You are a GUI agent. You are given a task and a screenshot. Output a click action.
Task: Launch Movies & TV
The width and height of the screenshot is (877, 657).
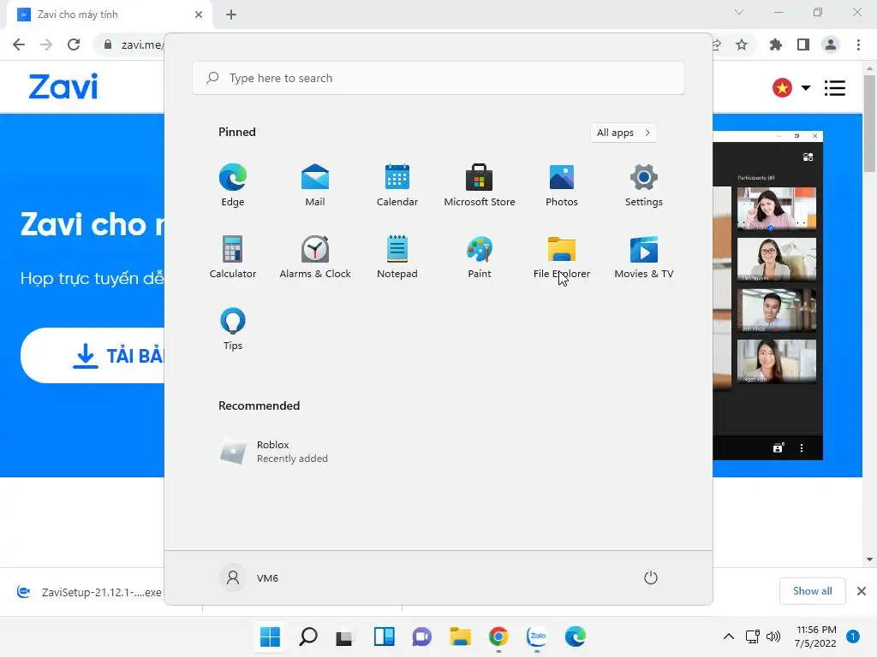(644, 257)
